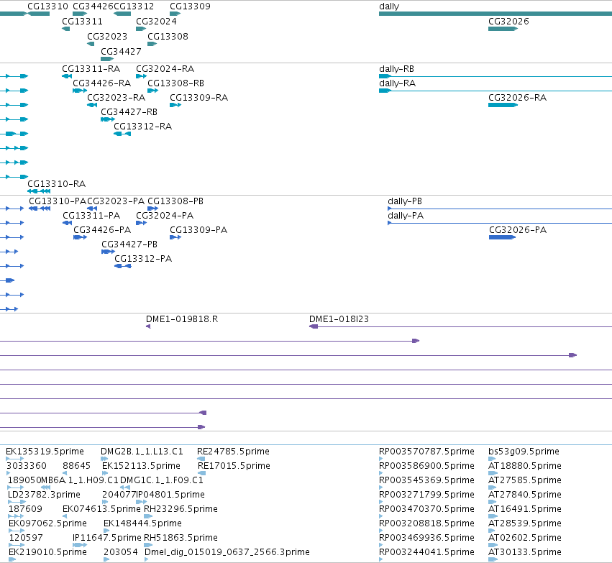612x563 pixels.
Task: Select the CG13311-PA protein label
Action: click(92, 216)
